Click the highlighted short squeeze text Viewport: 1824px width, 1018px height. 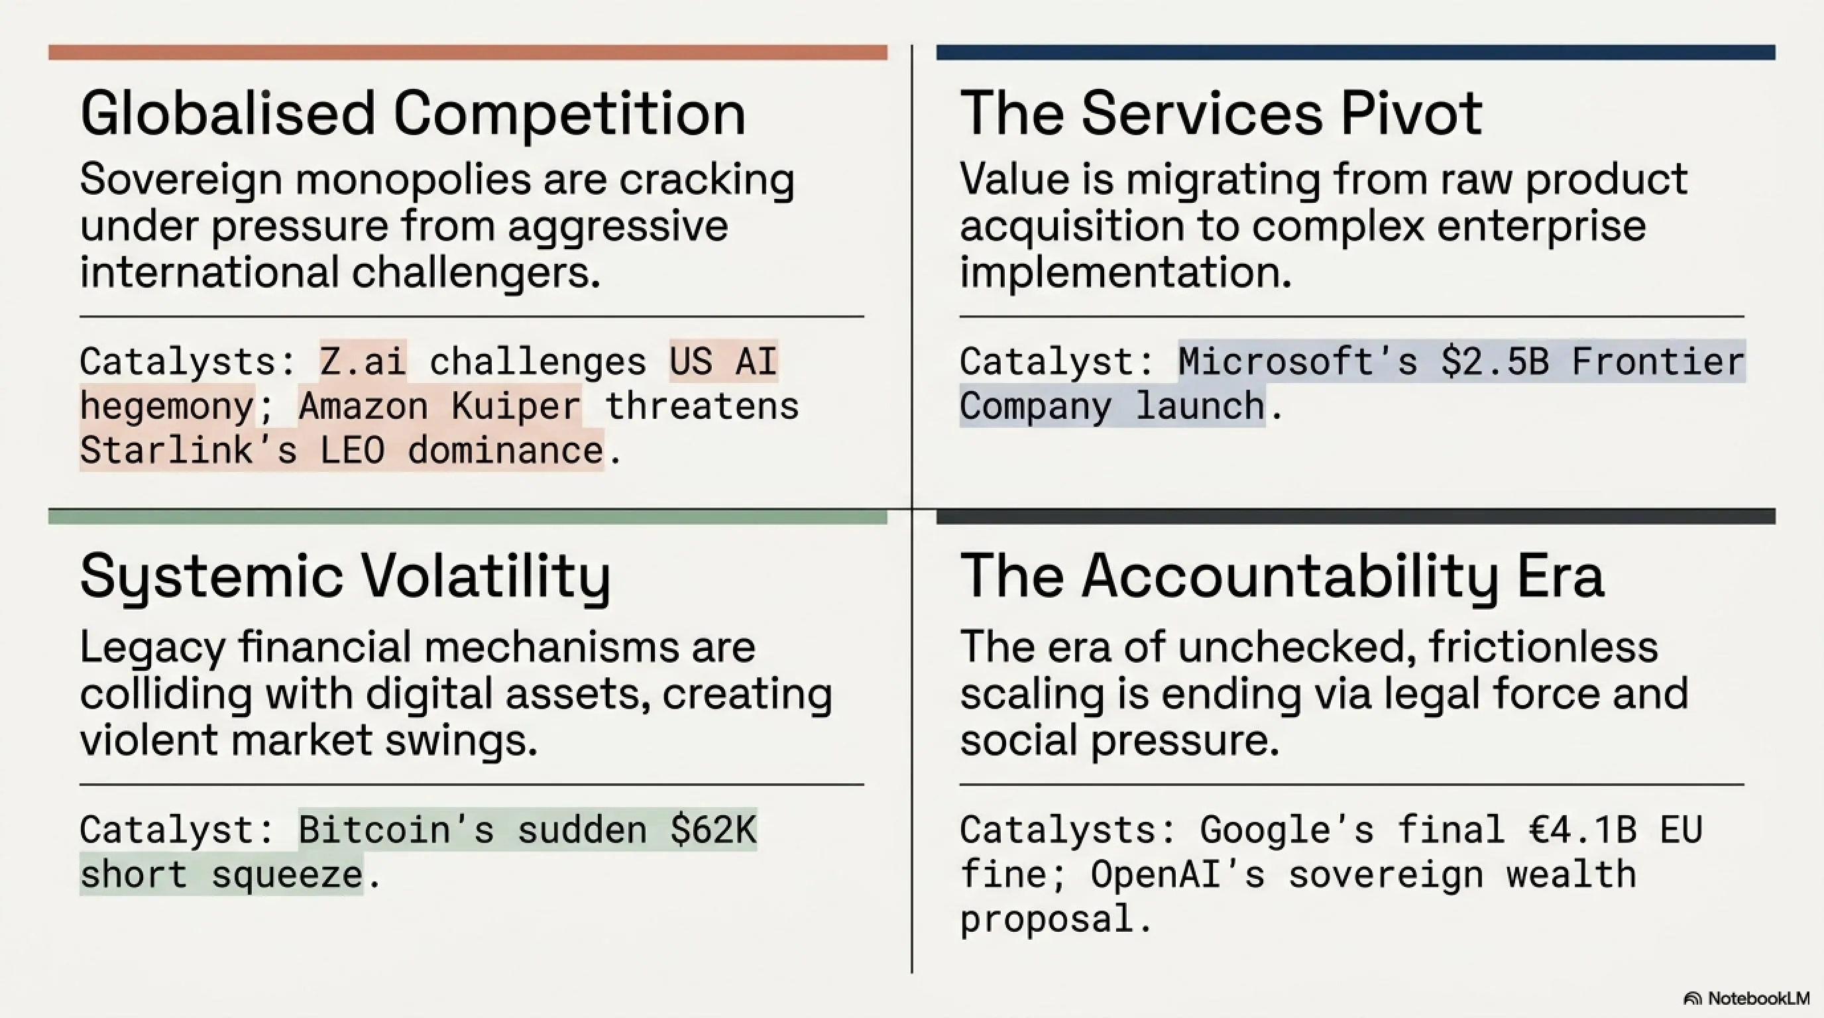click(221, 874)
